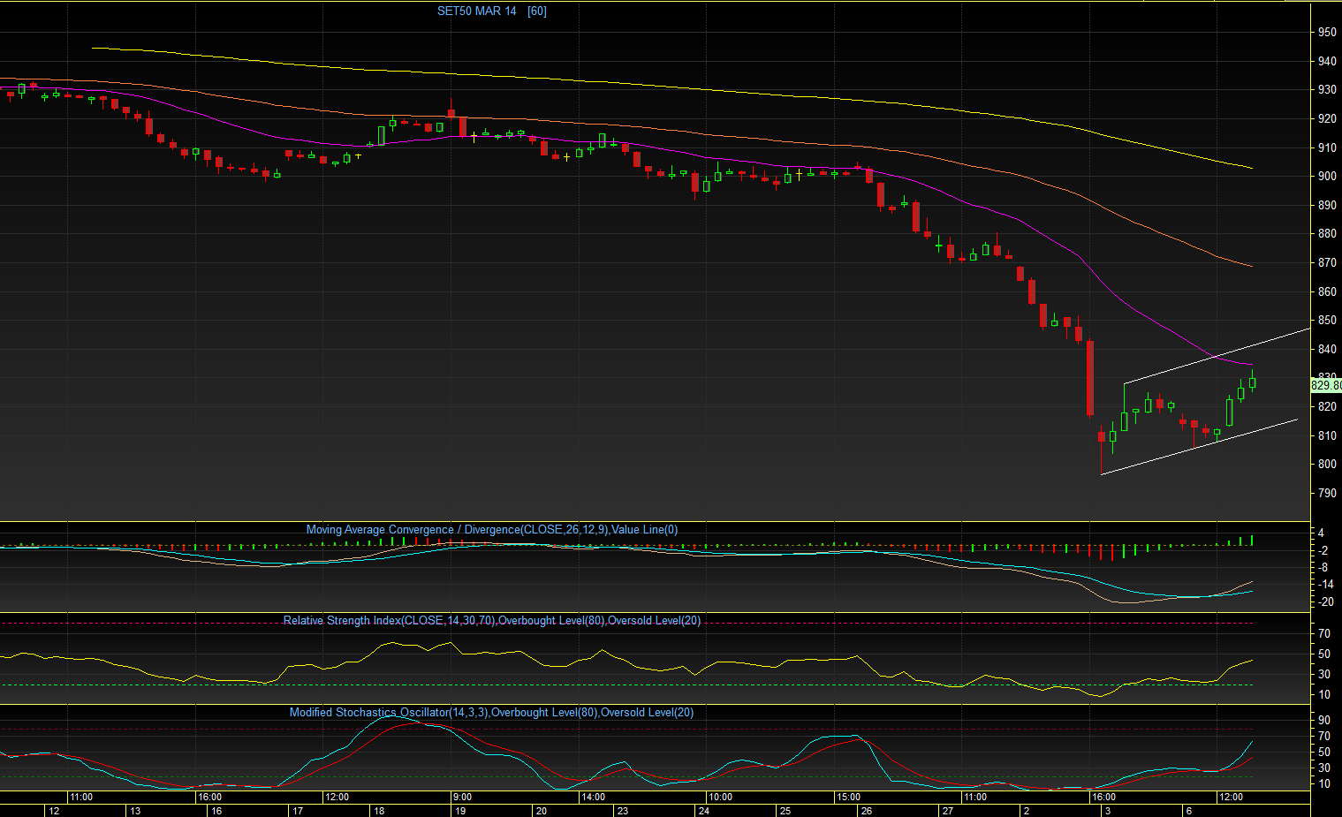Click date label 27 on the time axis
This screenshot has width=1342, height=817.
[x=948, y=811]
